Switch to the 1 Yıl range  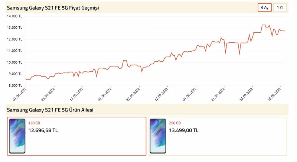pyautogui.click(x=280, y=7)
